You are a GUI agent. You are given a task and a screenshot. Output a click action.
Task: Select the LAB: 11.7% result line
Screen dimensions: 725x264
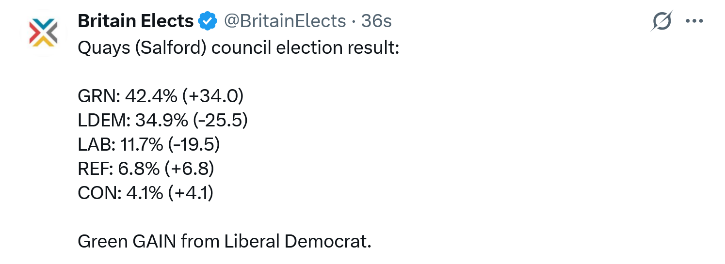tap(149, 145)
